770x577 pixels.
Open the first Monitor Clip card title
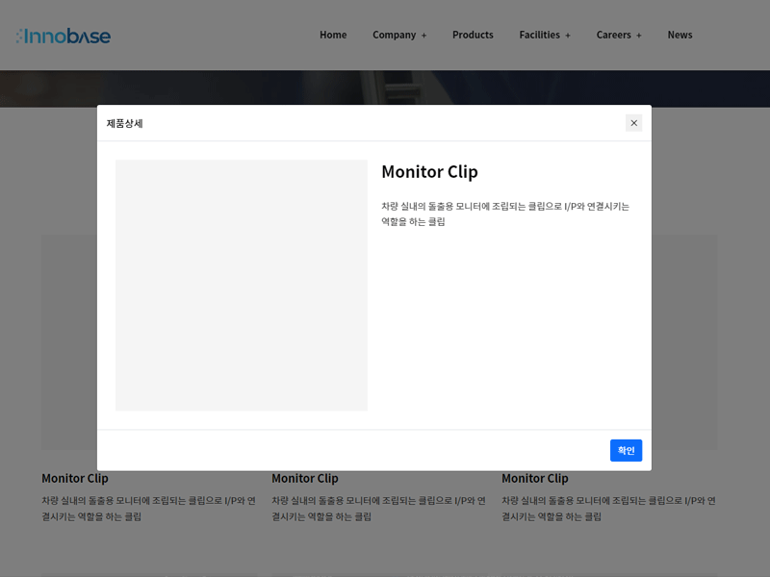point(75,478)
